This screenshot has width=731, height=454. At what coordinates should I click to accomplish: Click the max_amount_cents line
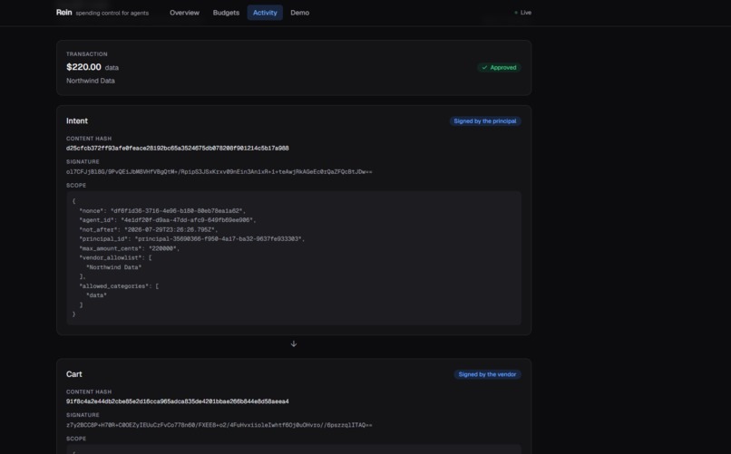click(129, 248)
